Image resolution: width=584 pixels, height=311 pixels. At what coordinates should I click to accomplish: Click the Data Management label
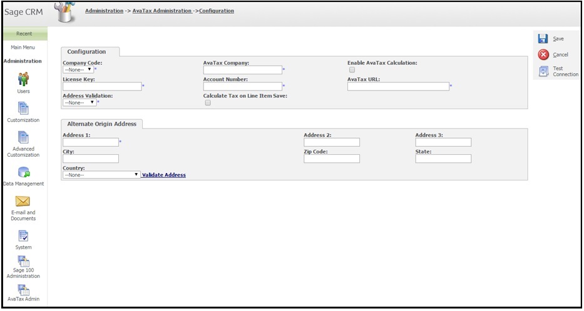[24, 184]
